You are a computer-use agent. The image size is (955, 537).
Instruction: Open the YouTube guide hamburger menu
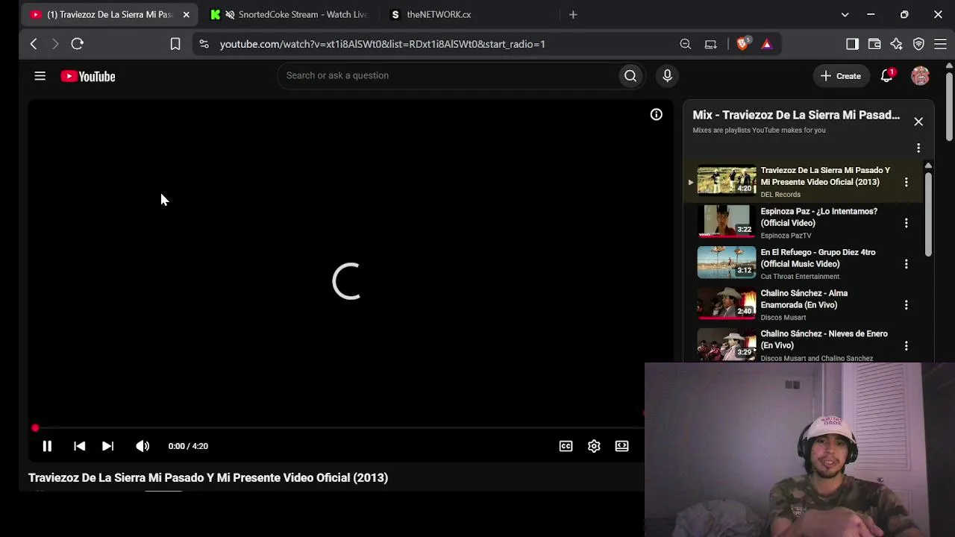point(40,76)
